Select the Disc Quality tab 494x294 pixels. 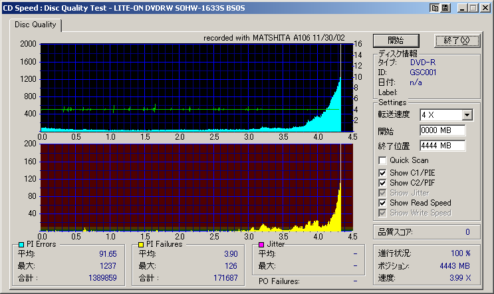click(x=35, y=25)
